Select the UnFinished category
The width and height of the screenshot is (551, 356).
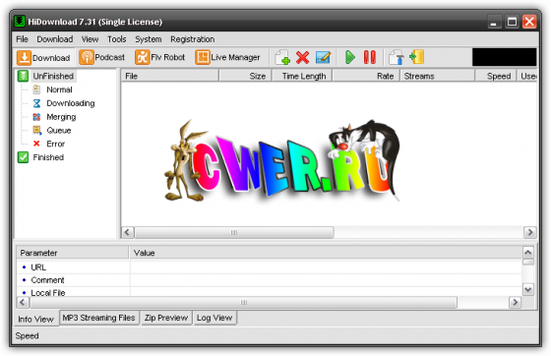[x=53, y=76]
